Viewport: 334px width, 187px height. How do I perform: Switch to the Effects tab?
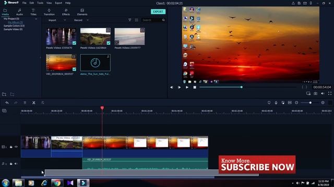click(x=66, y=12)
